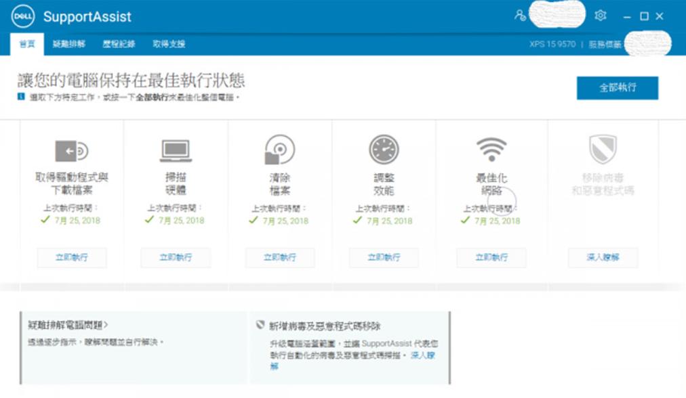The width and height of the screenshot is (686, 398).
Task: Click the Dell logo icon
Action: [x=23, y=17]
